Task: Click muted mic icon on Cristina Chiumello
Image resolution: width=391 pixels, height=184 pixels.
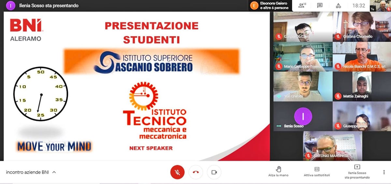Action: (338, 37)
